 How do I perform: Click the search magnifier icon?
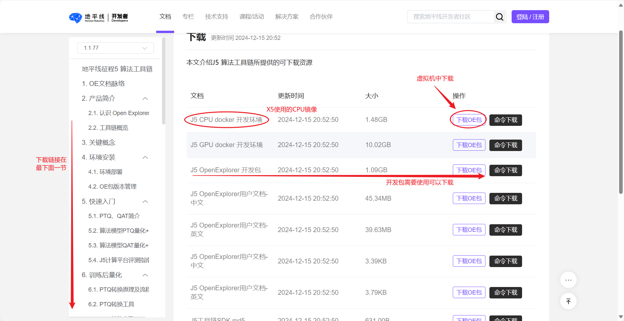click(500, 17)
